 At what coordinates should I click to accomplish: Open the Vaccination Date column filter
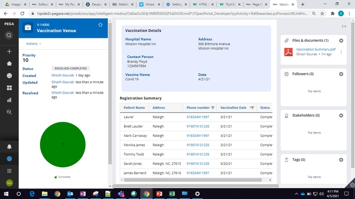pyautogui.click(x=252, y=108)
